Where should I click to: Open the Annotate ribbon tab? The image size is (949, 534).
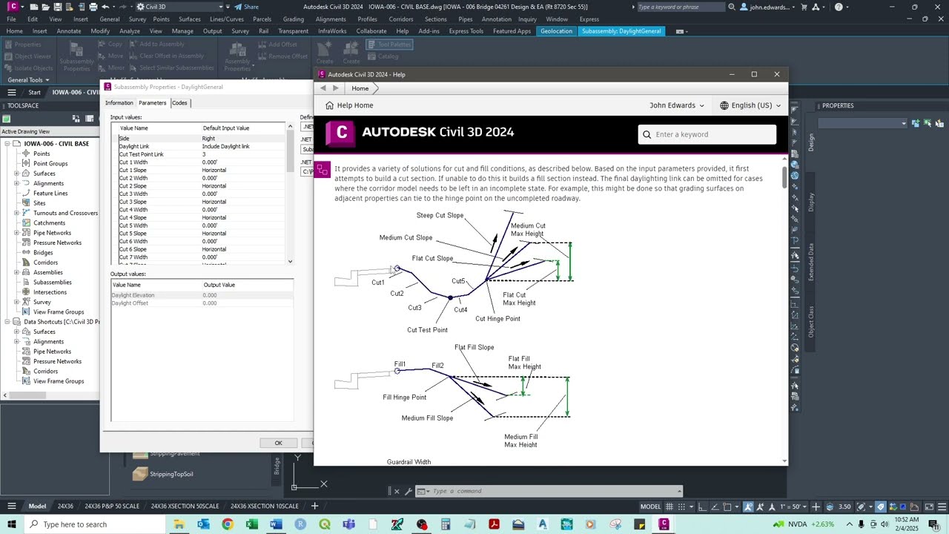pyautogui.click(x=69, y=31)
